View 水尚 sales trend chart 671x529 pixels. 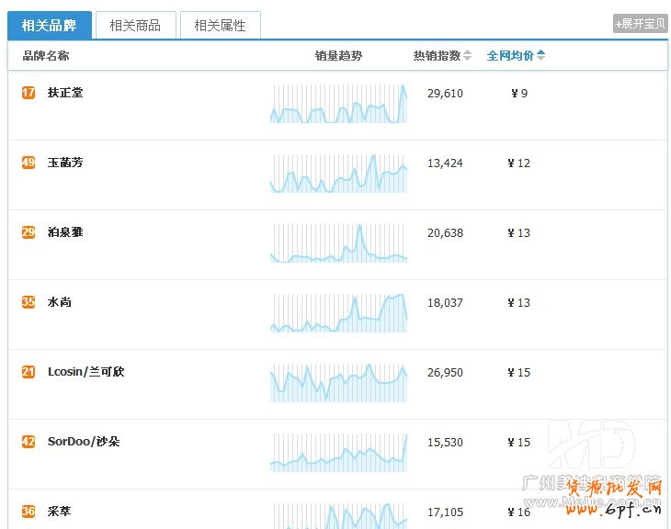pyautogui.click(x=338, y=312)
